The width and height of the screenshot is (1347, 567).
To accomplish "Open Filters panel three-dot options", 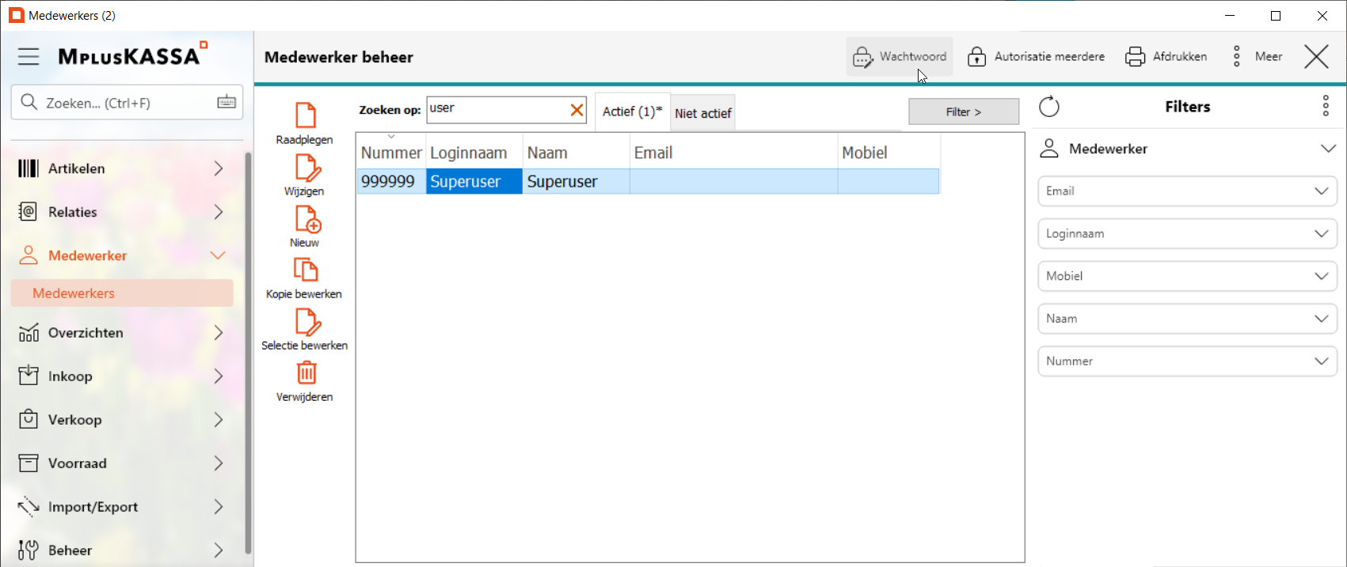I will 1325,106.
